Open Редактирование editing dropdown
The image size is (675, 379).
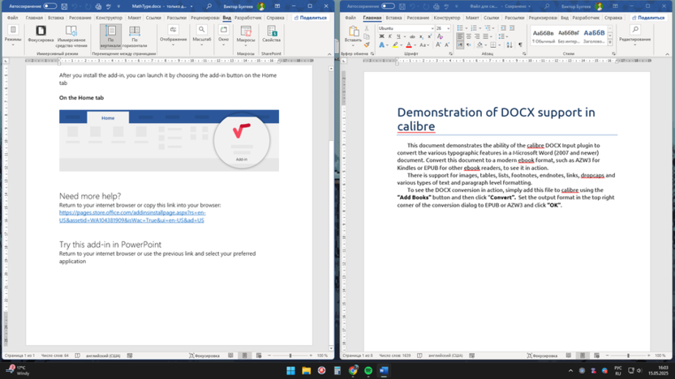pos(635,36)
